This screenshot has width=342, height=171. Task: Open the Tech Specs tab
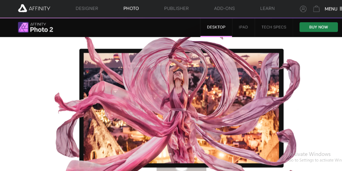click(274, 27)
